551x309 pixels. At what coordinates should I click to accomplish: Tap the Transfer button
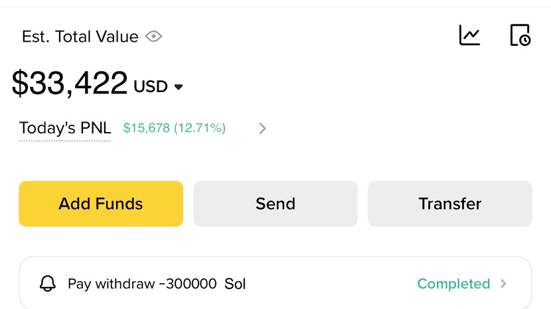(450, 204)
